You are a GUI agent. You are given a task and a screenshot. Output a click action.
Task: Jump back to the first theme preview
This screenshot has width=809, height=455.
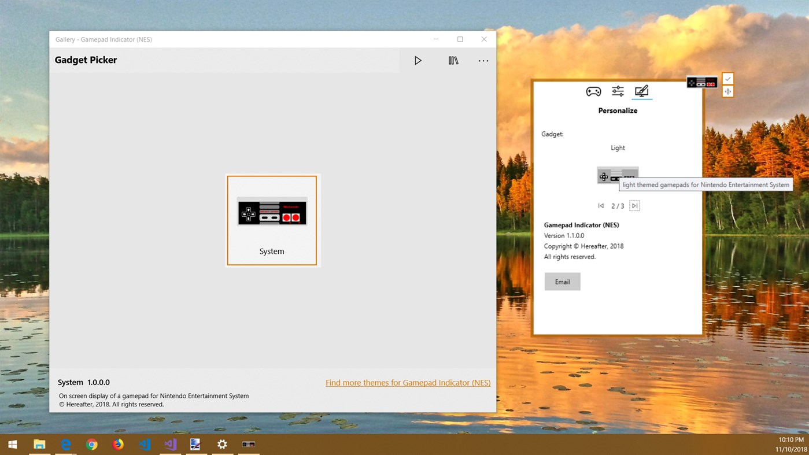pos(601,205)
